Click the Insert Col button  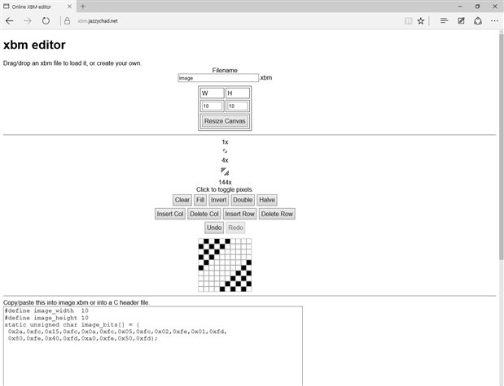(170, 214)
